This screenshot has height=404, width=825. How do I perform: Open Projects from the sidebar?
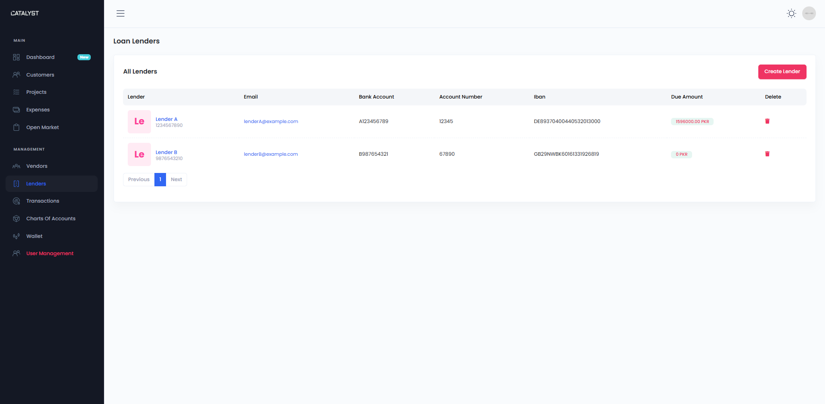36,92
